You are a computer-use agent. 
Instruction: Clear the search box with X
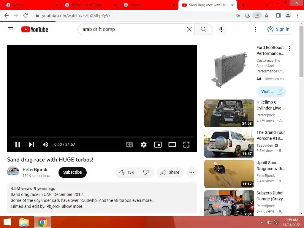click(x=189, y=29)
